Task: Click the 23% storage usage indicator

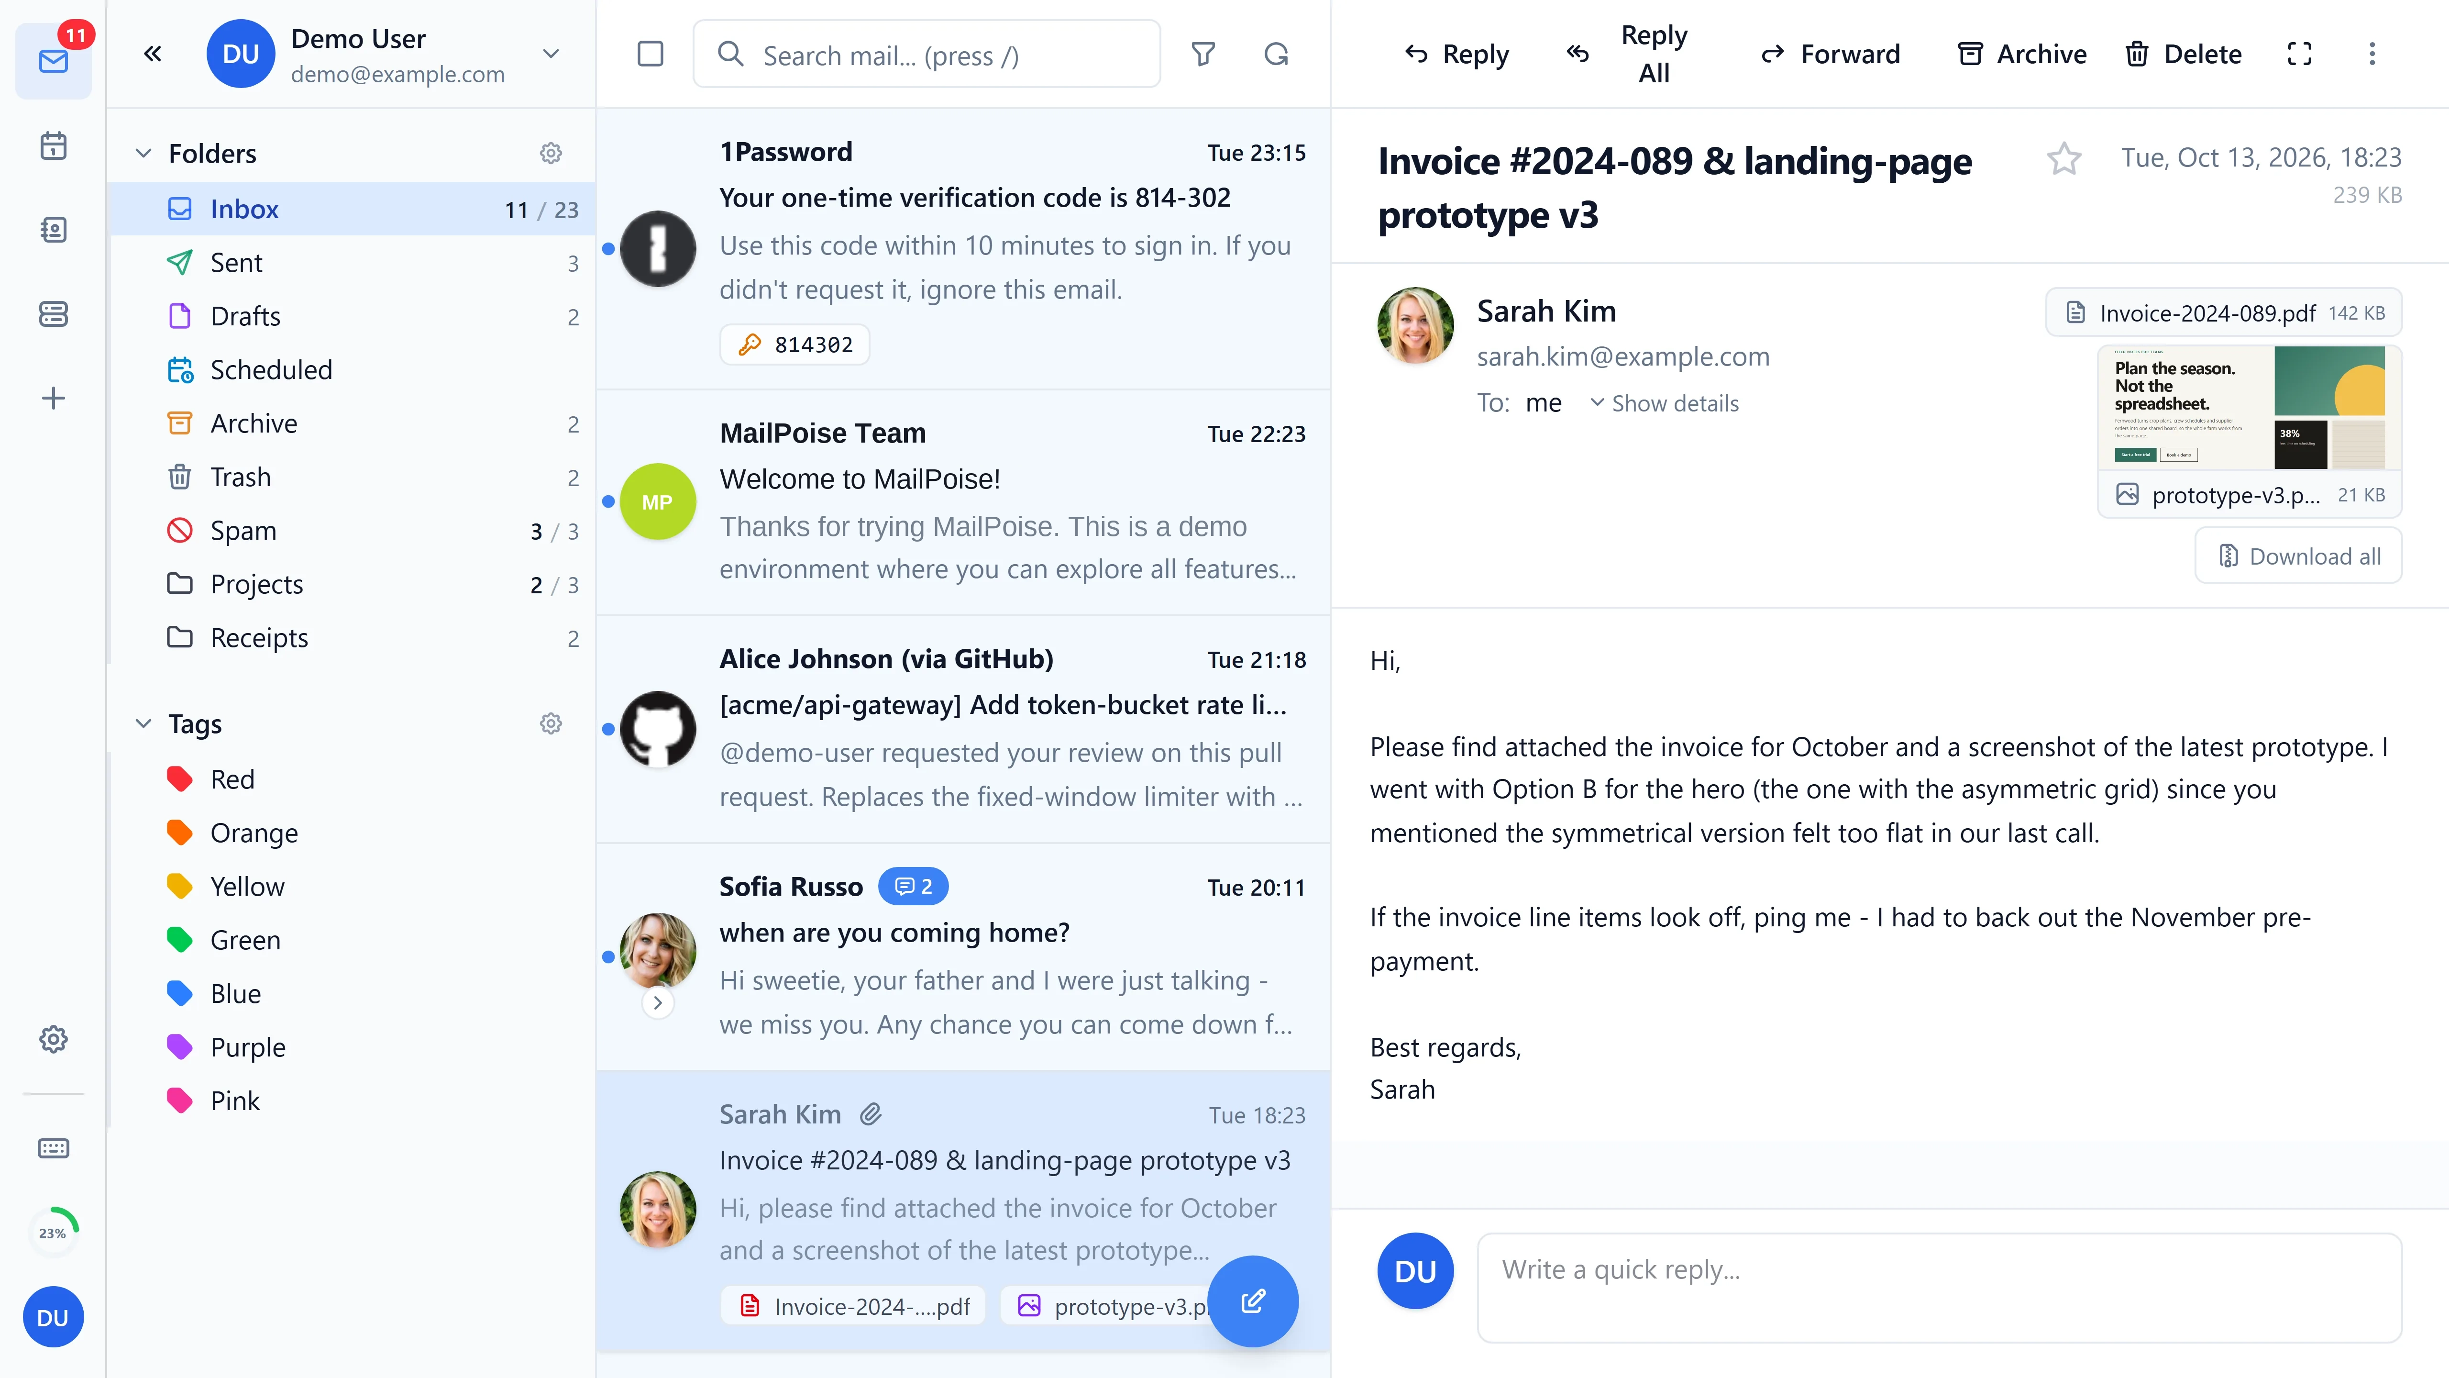Action: tap(53, 1233)
